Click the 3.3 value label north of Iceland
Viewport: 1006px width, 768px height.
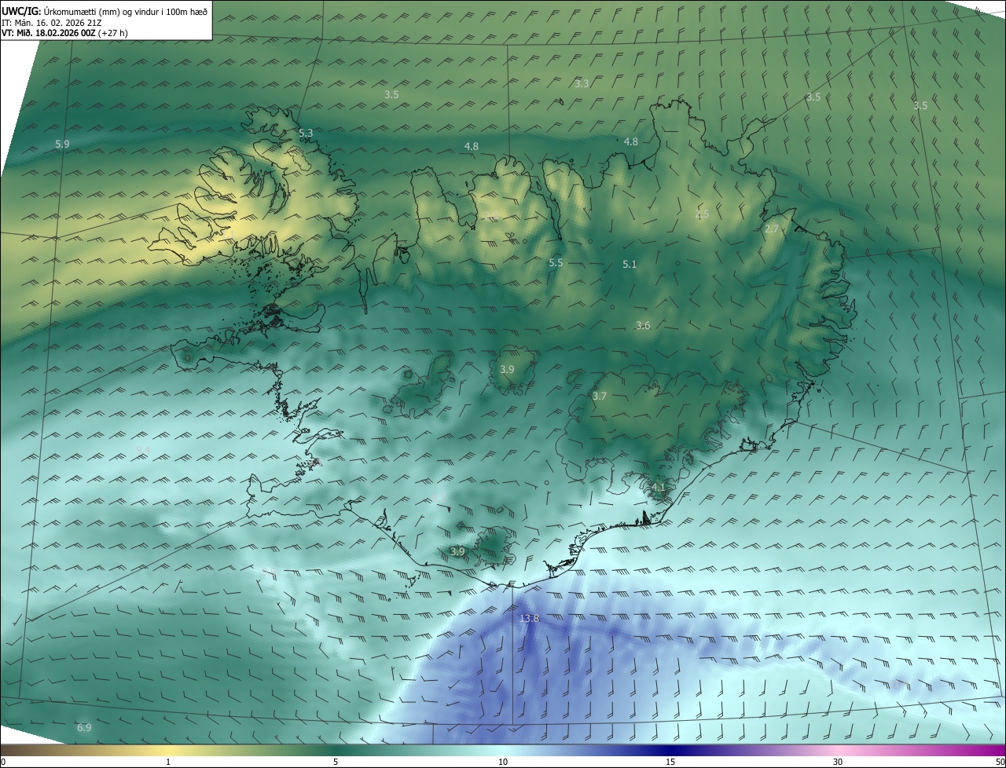[x=582, y=83]
